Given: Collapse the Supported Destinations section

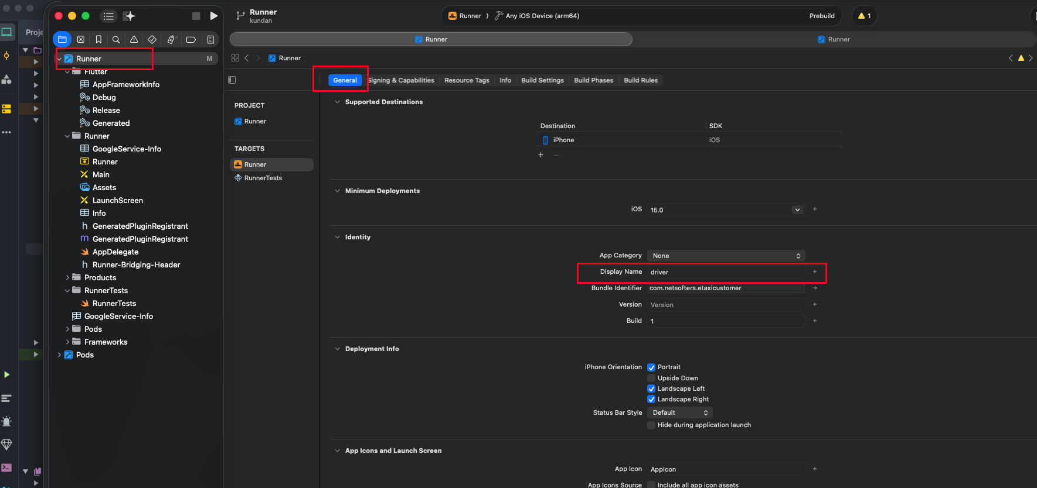Looking at the screenshot, I should [337, 102].
